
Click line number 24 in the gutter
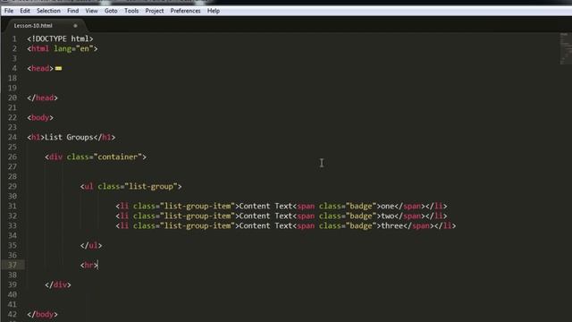point(12,137)
